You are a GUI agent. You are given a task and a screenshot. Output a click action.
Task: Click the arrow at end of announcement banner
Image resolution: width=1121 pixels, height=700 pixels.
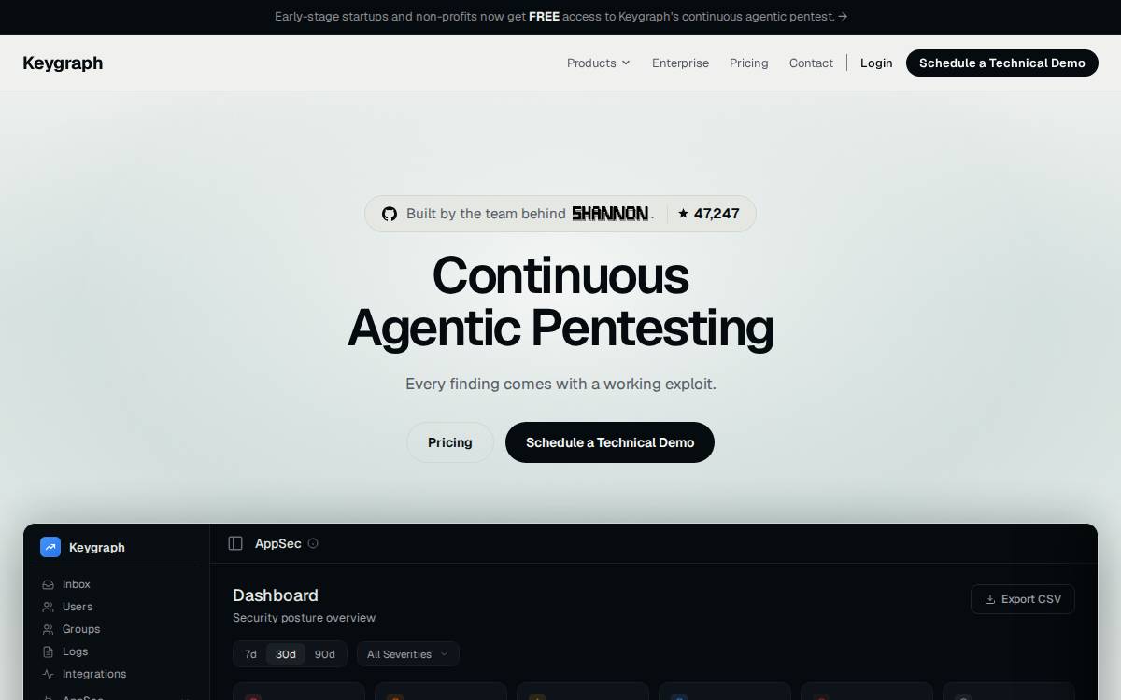(x=843, y=16)
